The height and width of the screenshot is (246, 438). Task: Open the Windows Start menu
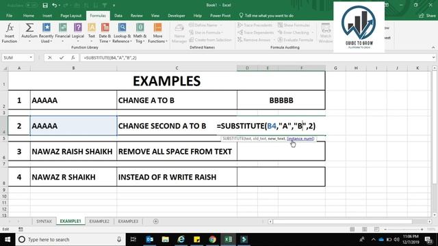pyautogui.click(x=8, y=239)
